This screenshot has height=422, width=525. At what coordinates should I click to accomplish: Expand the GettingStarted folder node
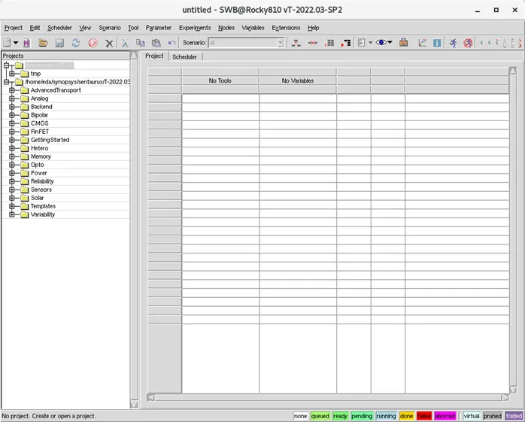click(x=12, y=140)
